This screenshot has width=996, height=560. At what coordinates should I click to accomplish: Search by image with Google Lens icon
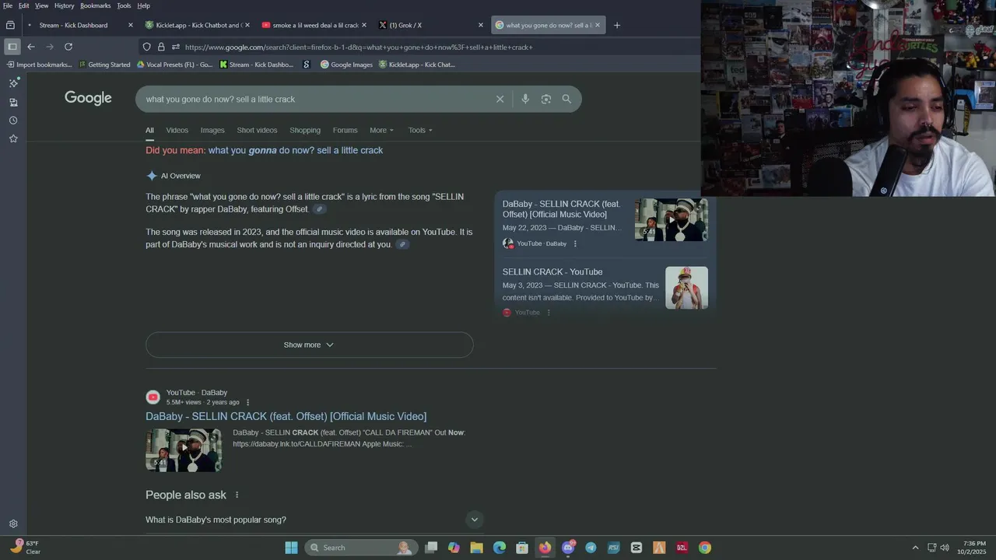coord(546,99)
